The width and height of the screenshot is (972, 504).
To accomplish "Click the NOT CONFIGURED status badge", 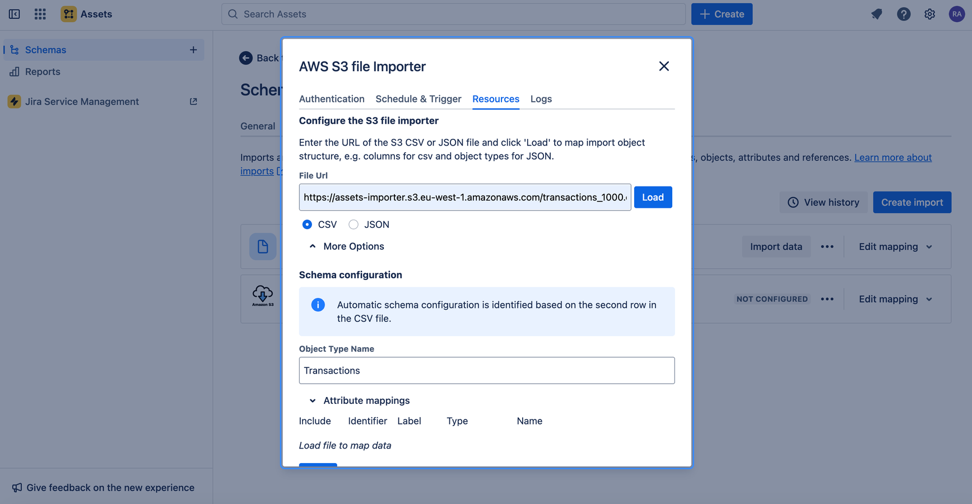I will [x=772, y=299].
